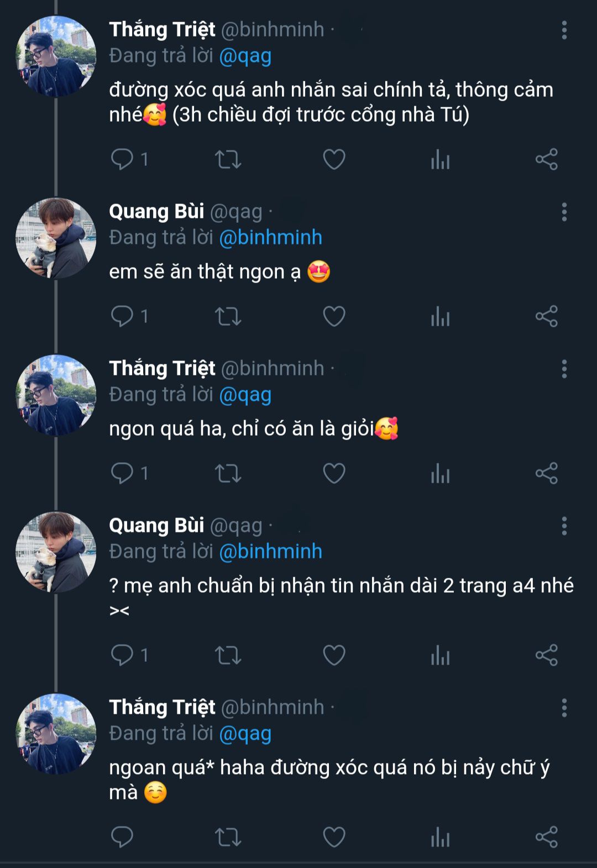Open more options for 'ngoan quá* haha' tweet

(564, 708)
